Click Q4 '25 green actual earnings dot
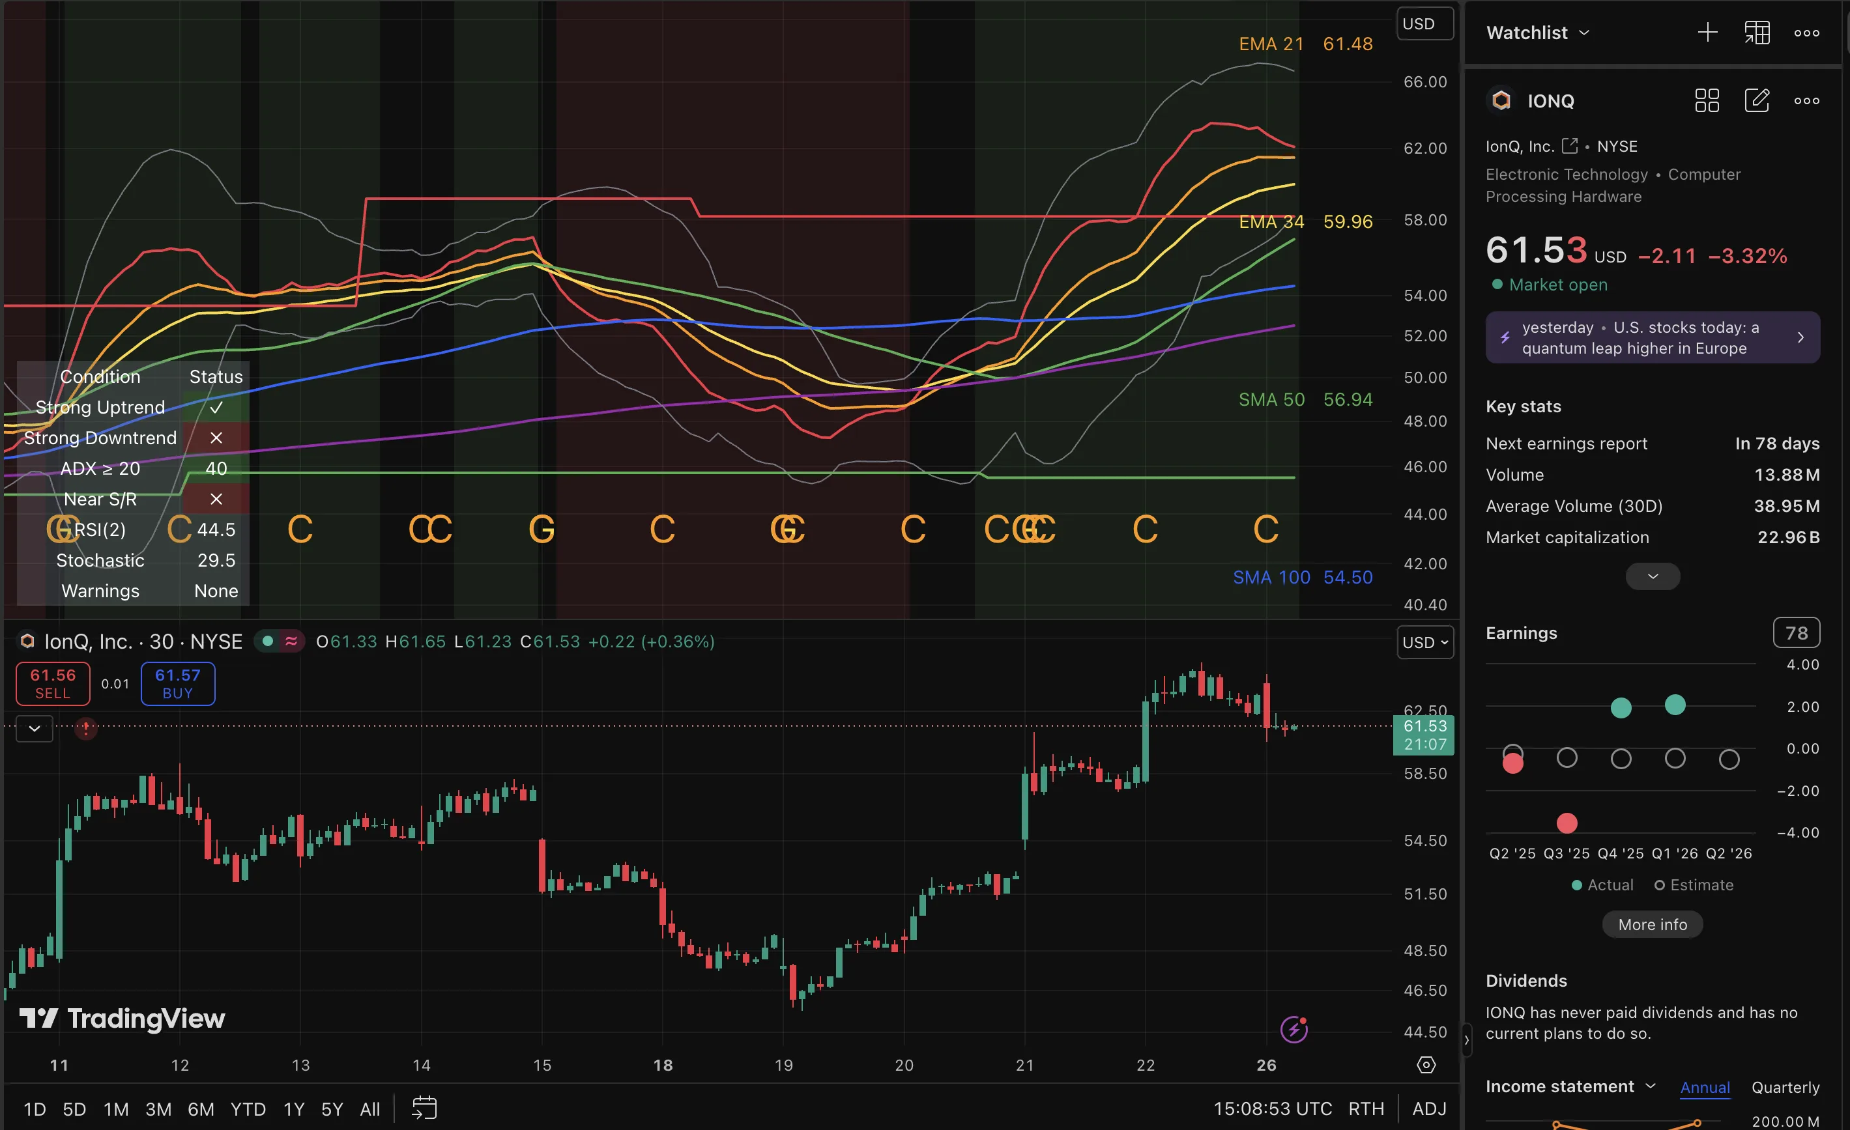 (1620, 707)
